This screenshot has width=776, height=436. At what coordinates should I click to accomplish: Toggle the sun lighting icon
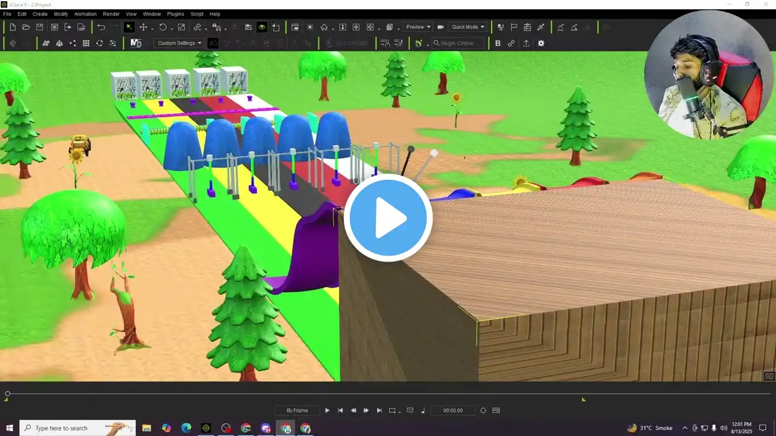310,27
